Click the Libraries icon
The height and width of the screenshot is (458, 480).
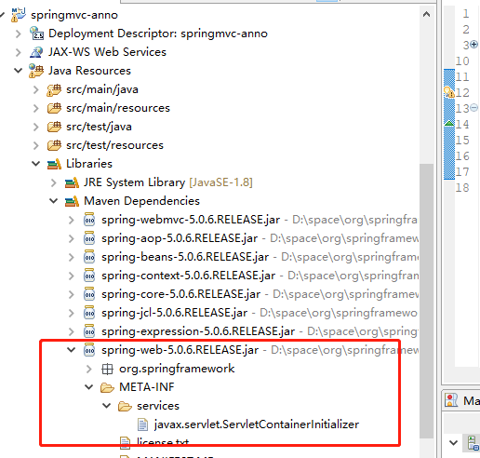[54, 164]
